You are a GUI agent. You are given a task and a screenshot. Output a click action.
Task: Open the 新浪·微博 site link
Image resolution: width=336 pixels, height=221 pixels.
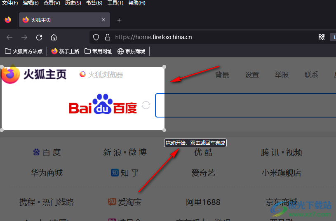coord(125,153)
